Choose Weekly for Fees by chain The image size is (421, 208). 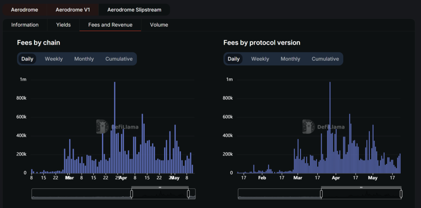pos(54,59)
